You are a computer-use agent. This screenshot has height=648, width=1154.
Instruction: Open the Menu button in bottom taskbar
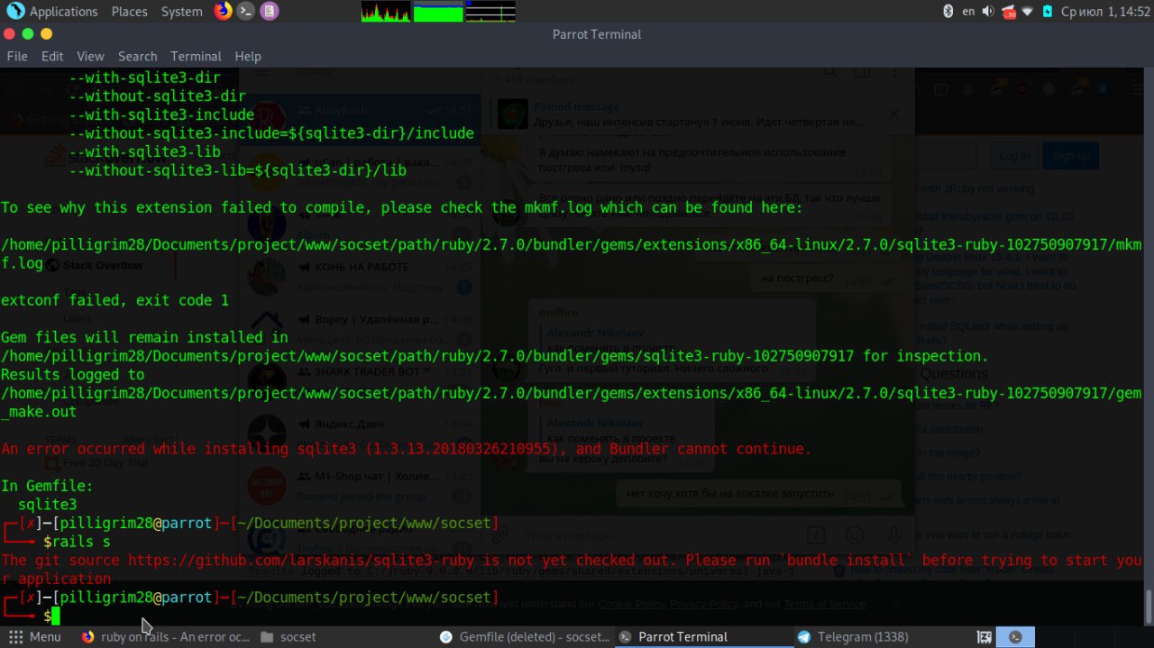34,636
